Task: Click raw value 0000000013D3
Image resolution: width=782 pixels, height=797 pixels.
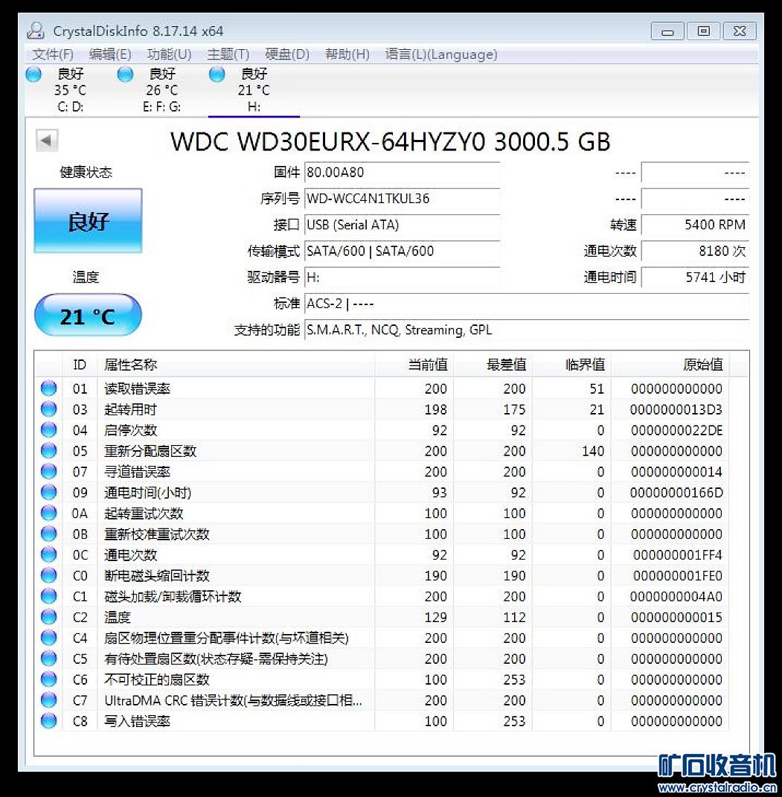Action: 676,410
